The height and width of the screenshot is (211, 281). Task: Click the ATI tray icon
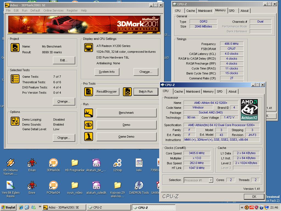pos(252,207)
